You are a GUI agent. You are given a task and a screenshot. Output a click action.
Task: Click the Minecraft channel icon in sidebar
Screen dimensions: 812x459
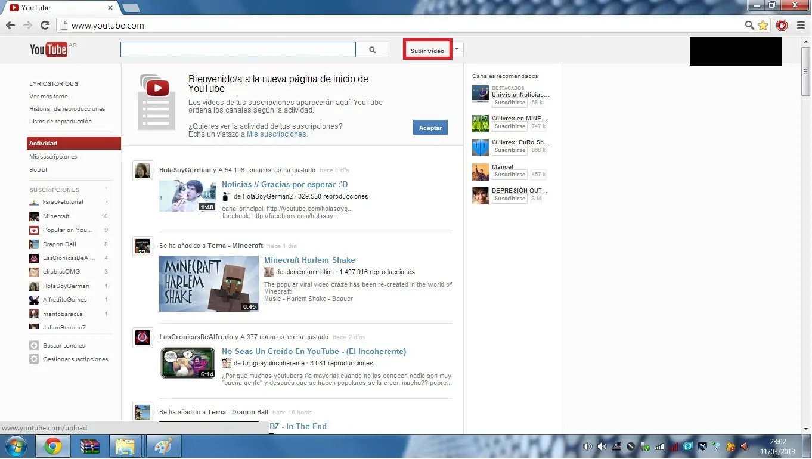pyautogui.click(x=34, y=216)
